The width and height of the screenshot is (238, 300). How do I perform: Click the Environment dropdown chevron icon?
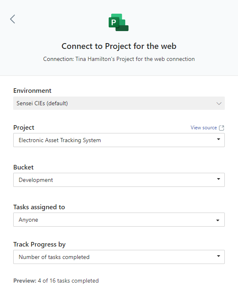[219, 104]
